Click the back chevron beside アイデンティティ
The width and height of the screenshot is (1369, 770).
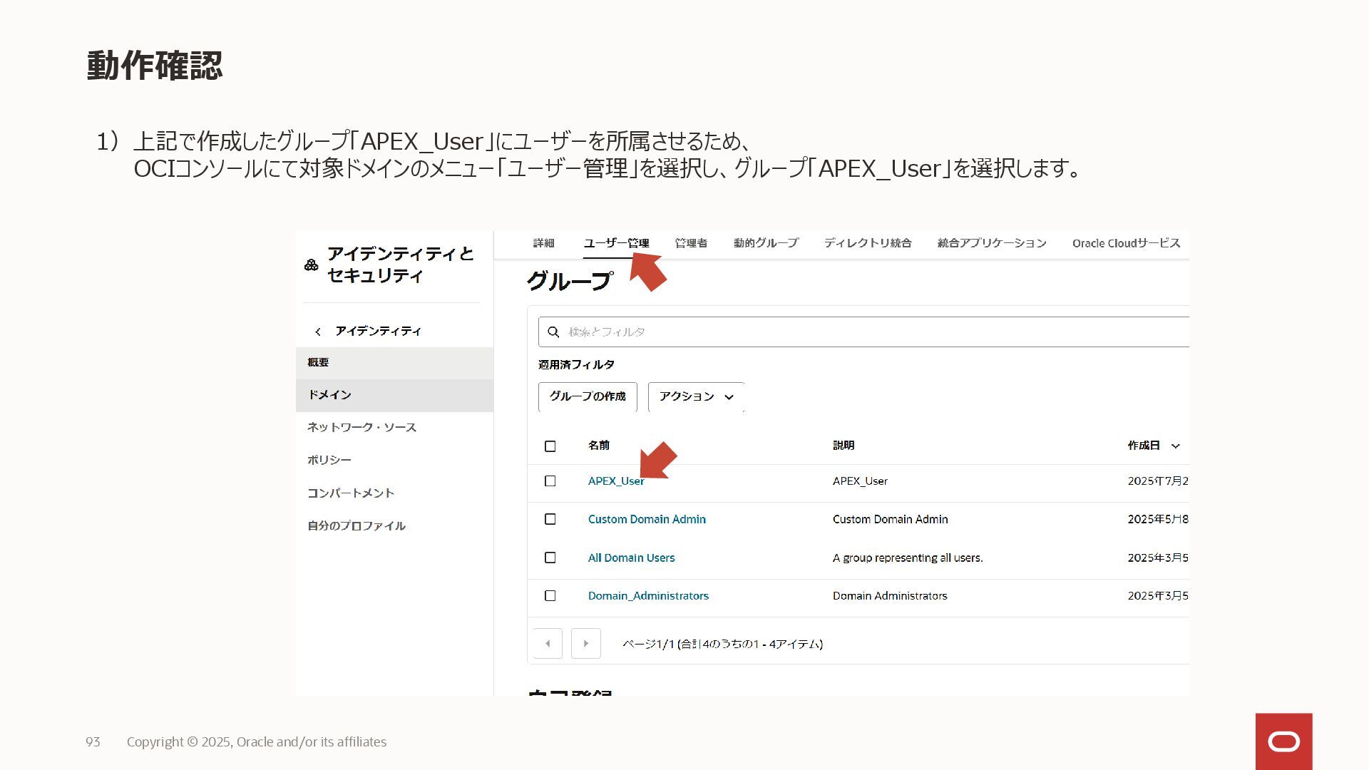pos(318,332)
